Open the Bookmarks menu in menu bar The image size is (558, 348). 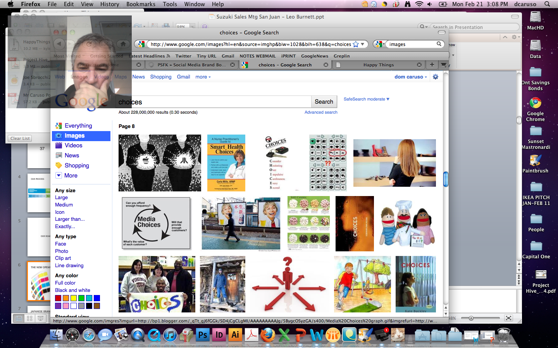coord(141,4)
